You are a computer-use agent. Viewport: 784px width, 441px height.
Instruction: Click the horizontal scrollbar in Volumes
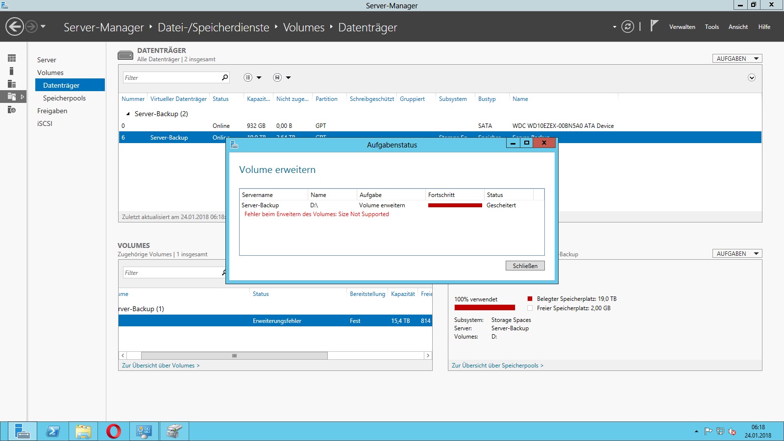[234, 356]
